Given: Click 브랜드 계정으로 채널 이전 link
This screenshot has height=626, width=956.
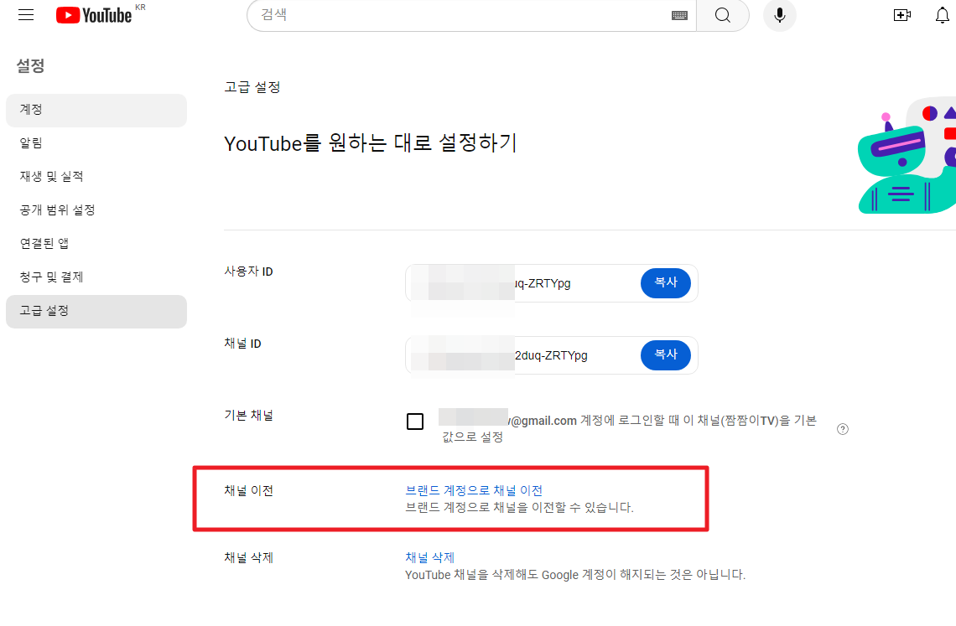Looking at the screenshot, I should [x=474, y=491].
